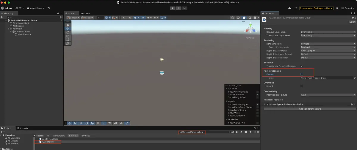Screen dimensions: 357x150
Task: Toggle Transparent Receive Shadows checkbox
Action: pyautogui.click(x=302, y=66)
